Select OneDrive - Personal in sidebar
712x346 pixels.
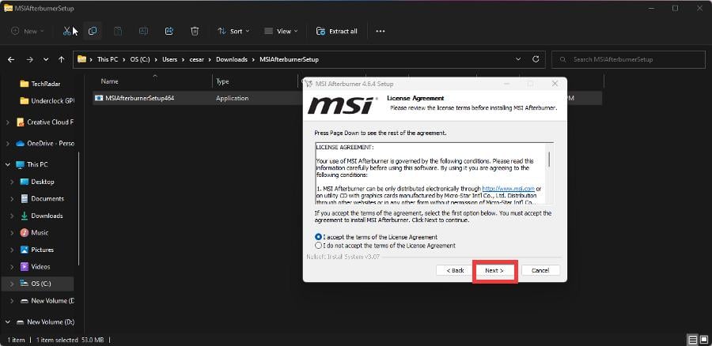(x=44, y=143)
